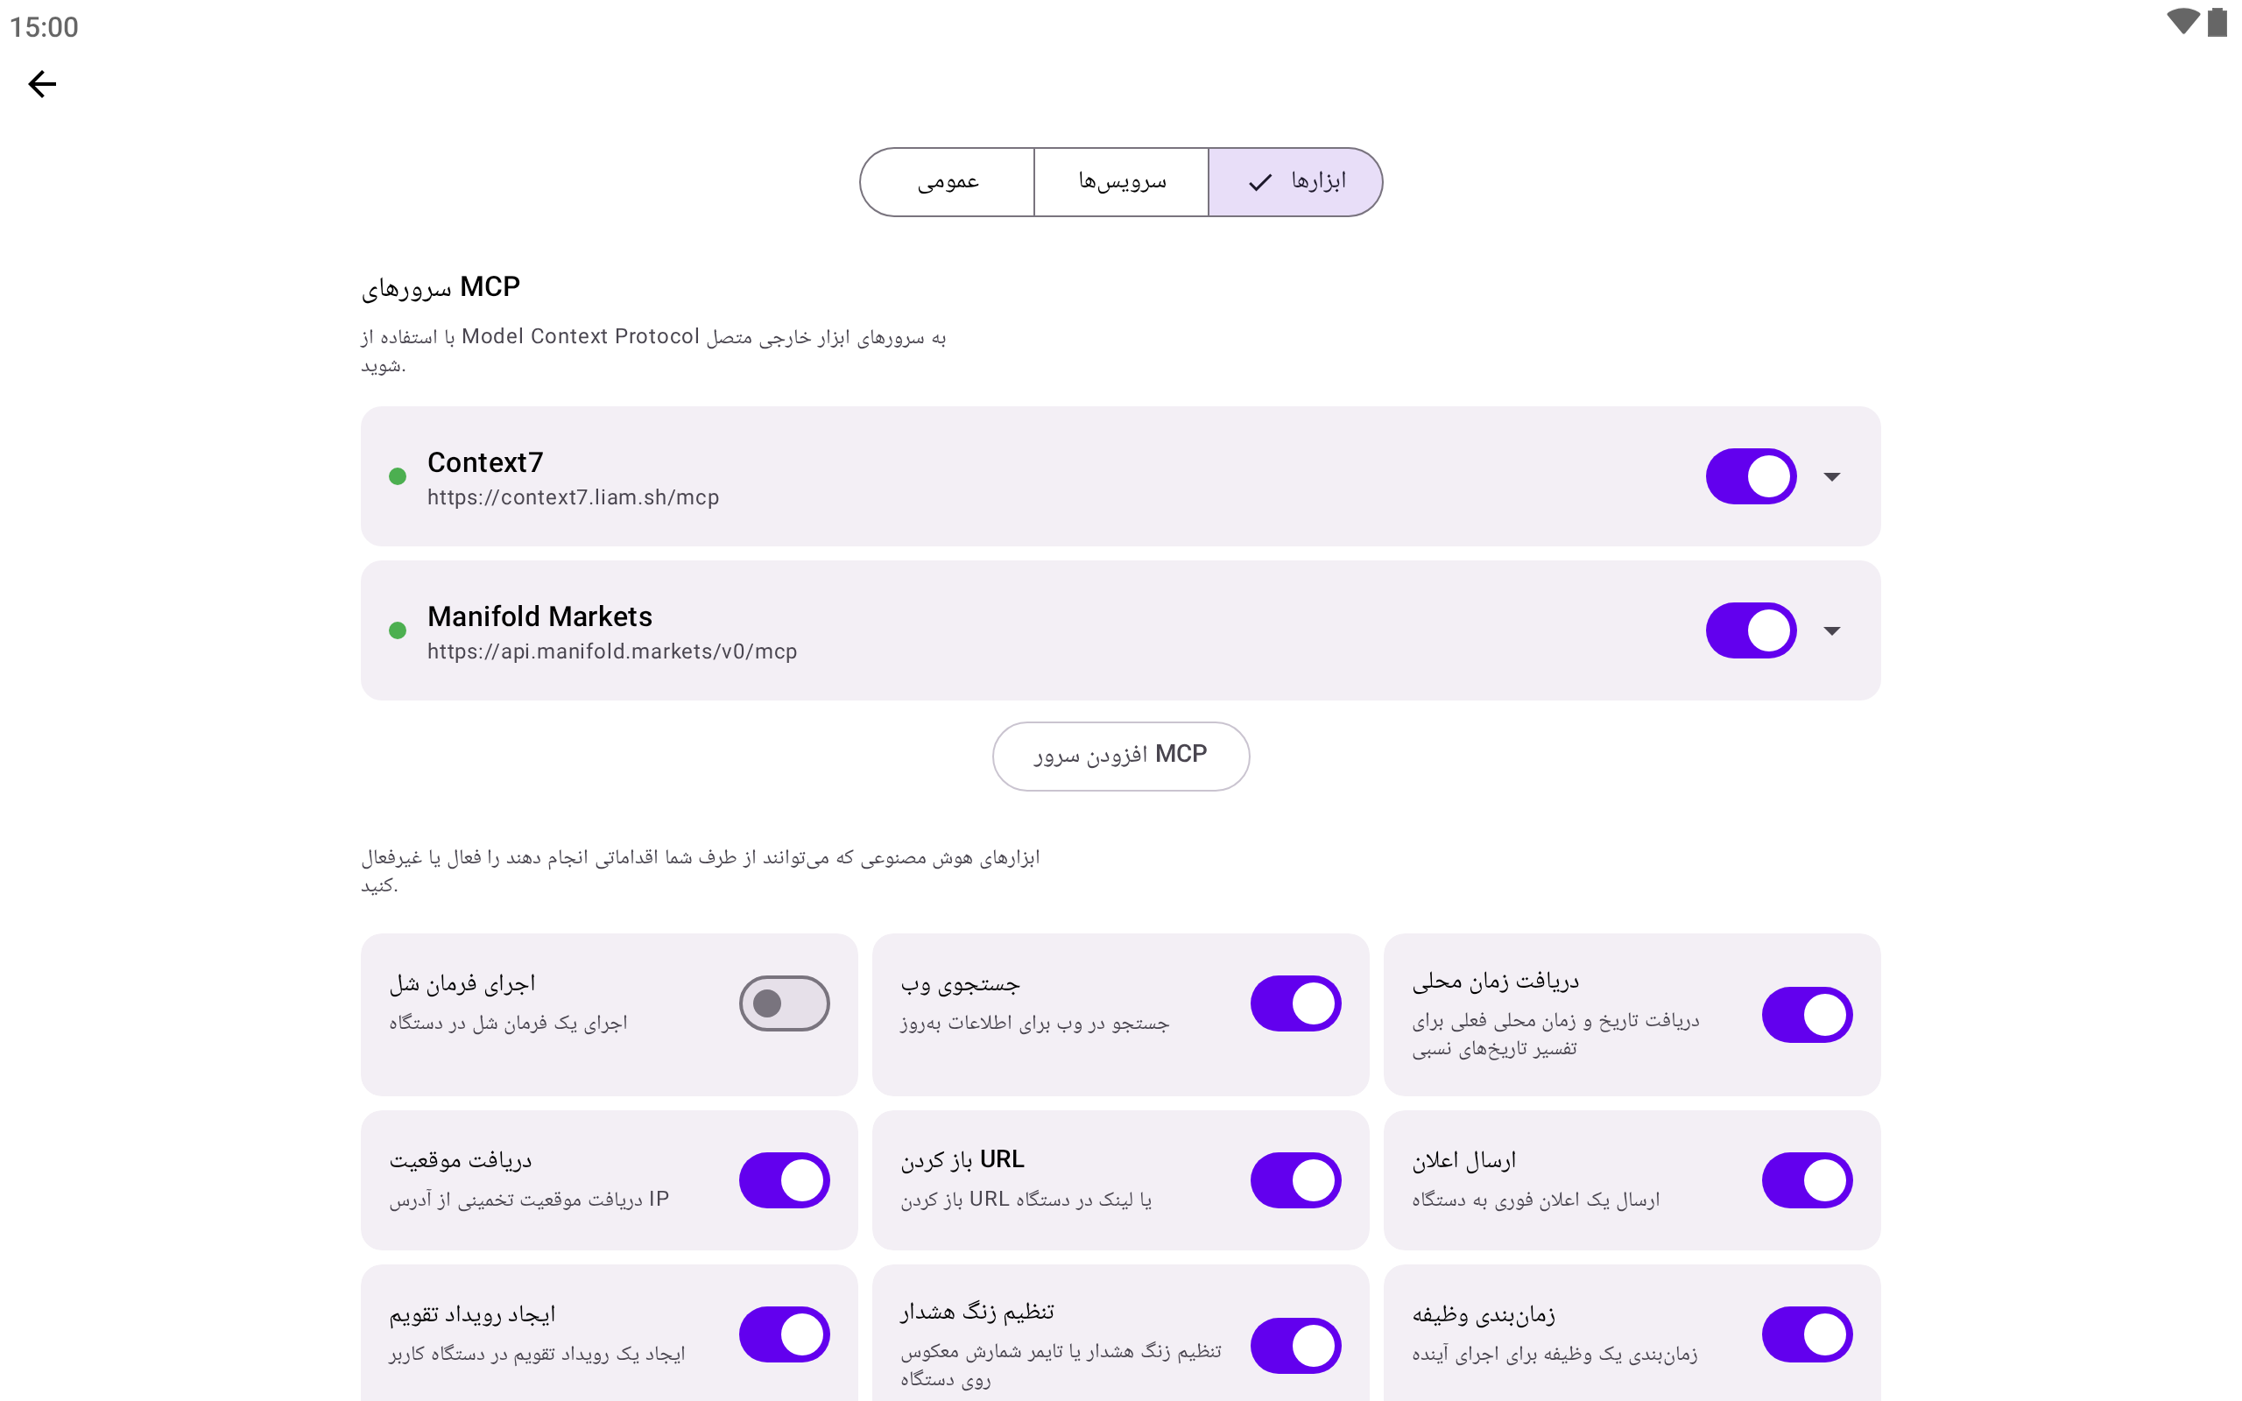
Task: Click the battery icon in status bar
Action: coord(2217,22)
